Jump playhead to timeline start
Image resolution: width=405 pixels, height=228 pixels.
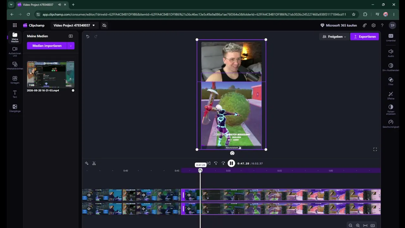tap(209, 163)
